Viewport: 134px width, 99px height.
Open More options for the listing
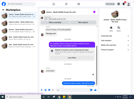tap(83, 22)
